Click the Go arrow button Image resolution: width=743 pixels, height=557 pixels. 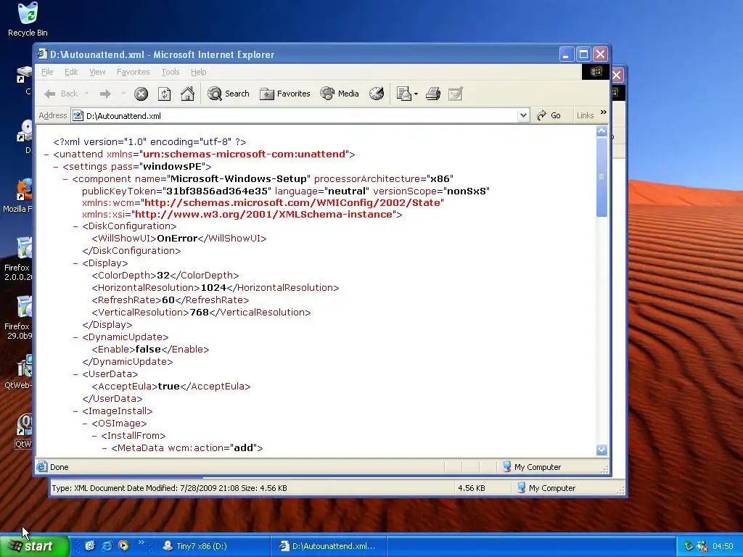pos(549,115)
